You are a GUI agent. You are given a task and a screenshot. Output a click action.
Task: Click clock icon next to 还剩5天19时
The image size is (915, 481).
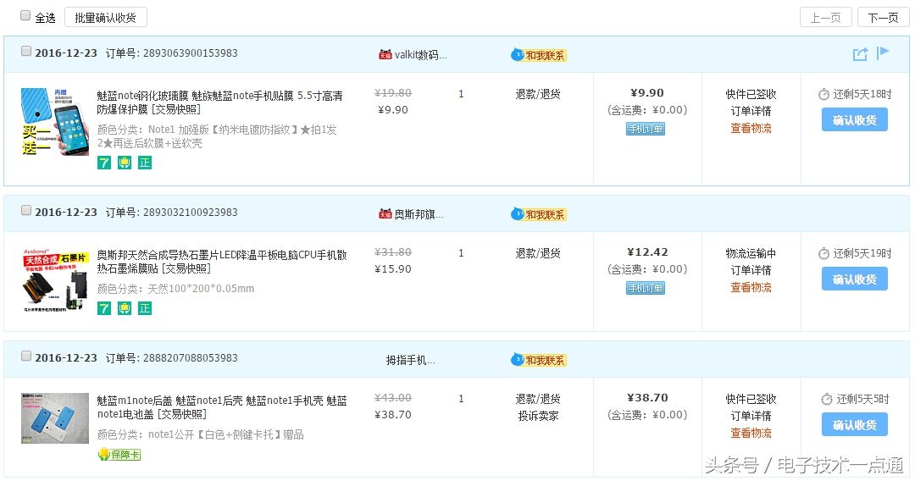824,253
